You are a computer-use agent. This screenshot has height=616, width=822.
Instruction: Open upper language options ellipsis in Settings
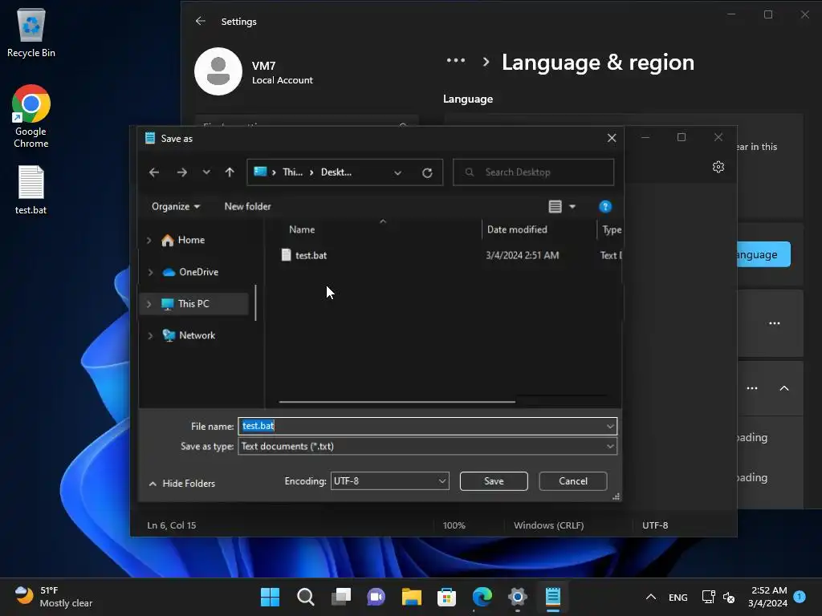pos(775,323)
